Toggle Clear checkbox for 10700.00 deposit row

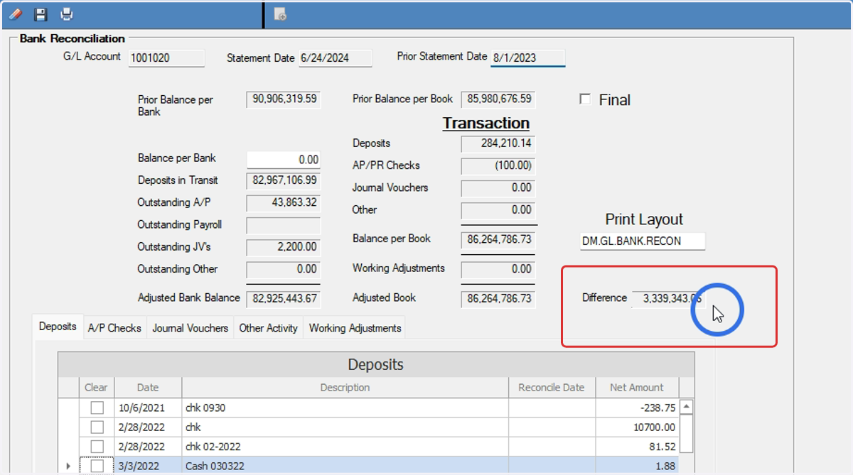97,427
